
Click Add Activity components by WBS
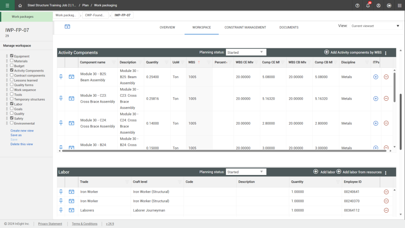[x=353, y=53]
